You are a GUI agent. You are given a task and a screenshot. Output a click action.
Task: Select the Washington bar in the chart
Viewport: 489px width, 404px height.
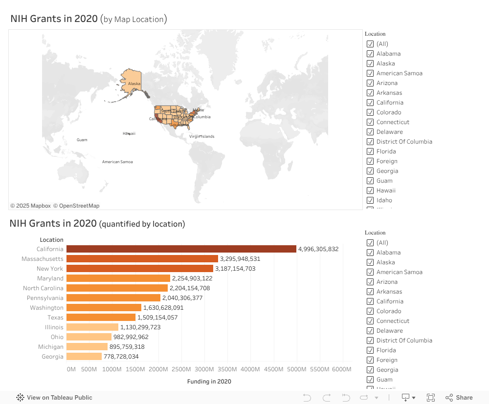[x=104, y=307]
